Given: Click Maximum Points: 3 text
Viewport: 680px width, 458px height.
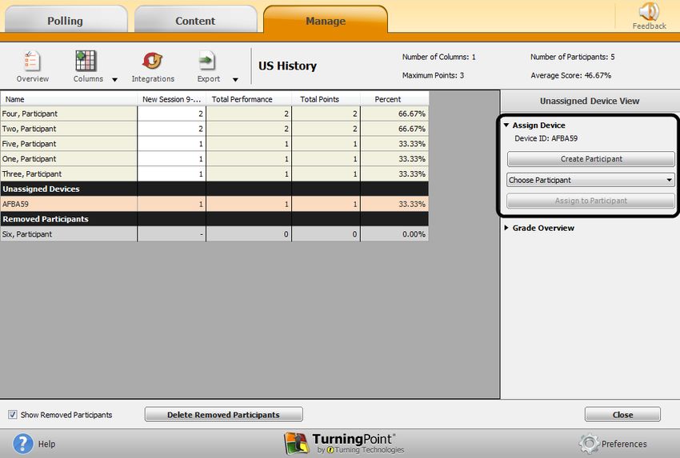Looking at the screenshot, I should 433,75.
